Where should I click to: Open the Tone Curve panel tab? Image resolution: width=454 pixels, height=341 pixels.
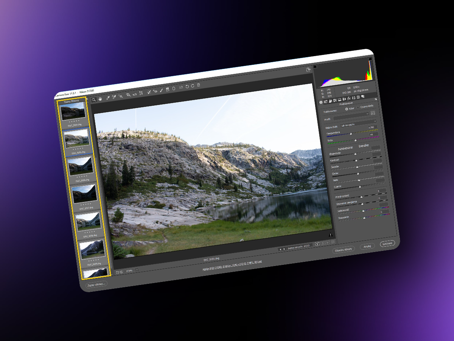(325, 102)
